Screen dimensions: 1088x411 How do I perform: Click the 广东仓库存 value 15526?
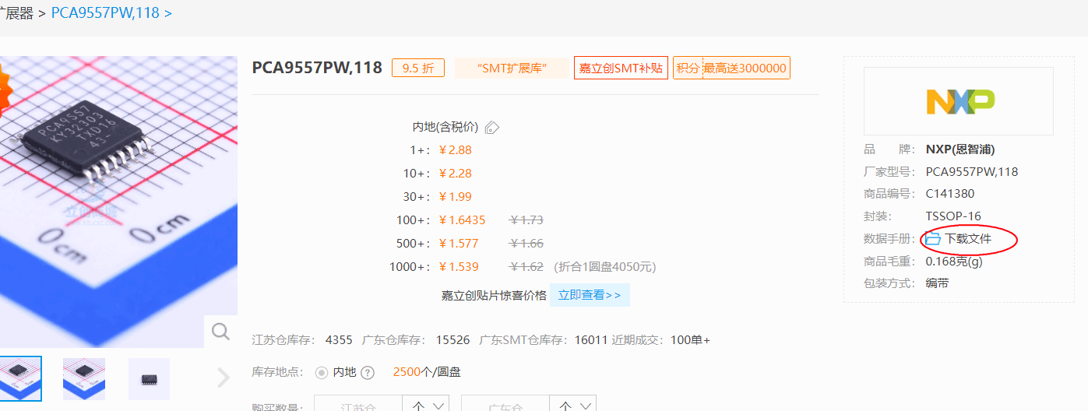pyautogui.click(x=452, y=340)
